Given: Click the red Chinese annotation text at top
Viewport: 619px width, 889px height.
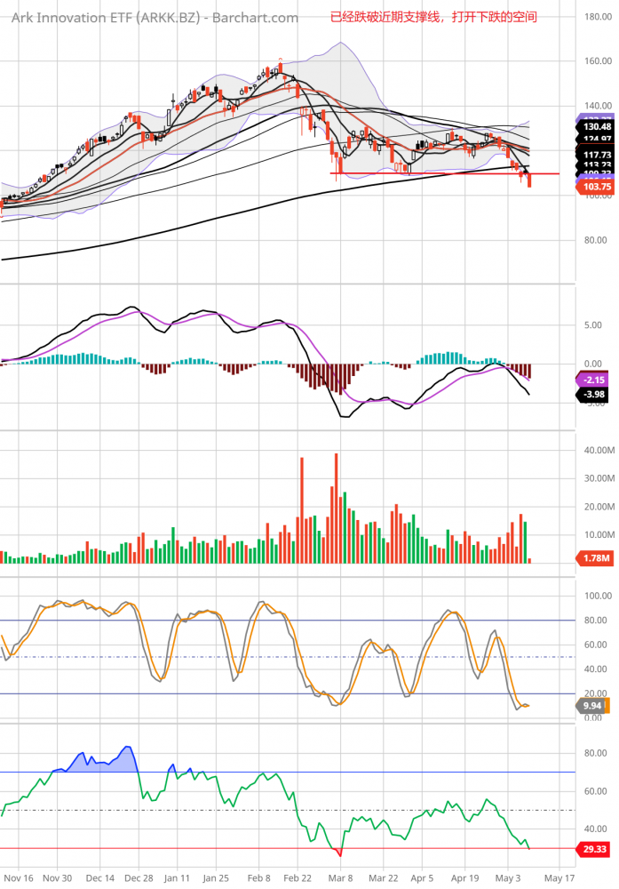Looking at the screenshot, I should click(x=433, y=17).
